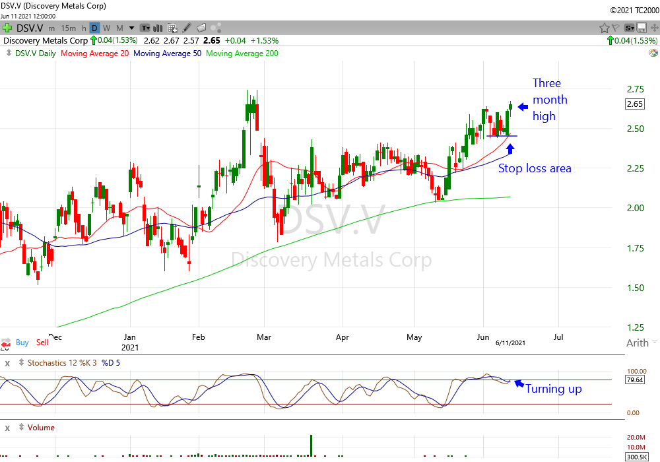This screenshot has height=462, width=660.
Task: Open the 'Arith' scale type dropdown
Action: click(x=641, y=343)
